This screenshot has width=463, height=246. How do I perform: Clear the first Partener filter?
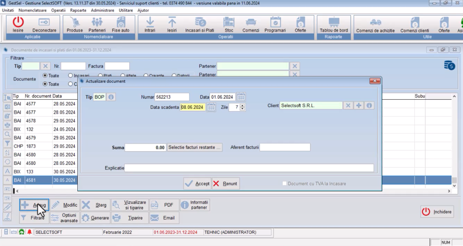(x=295, y=66)
